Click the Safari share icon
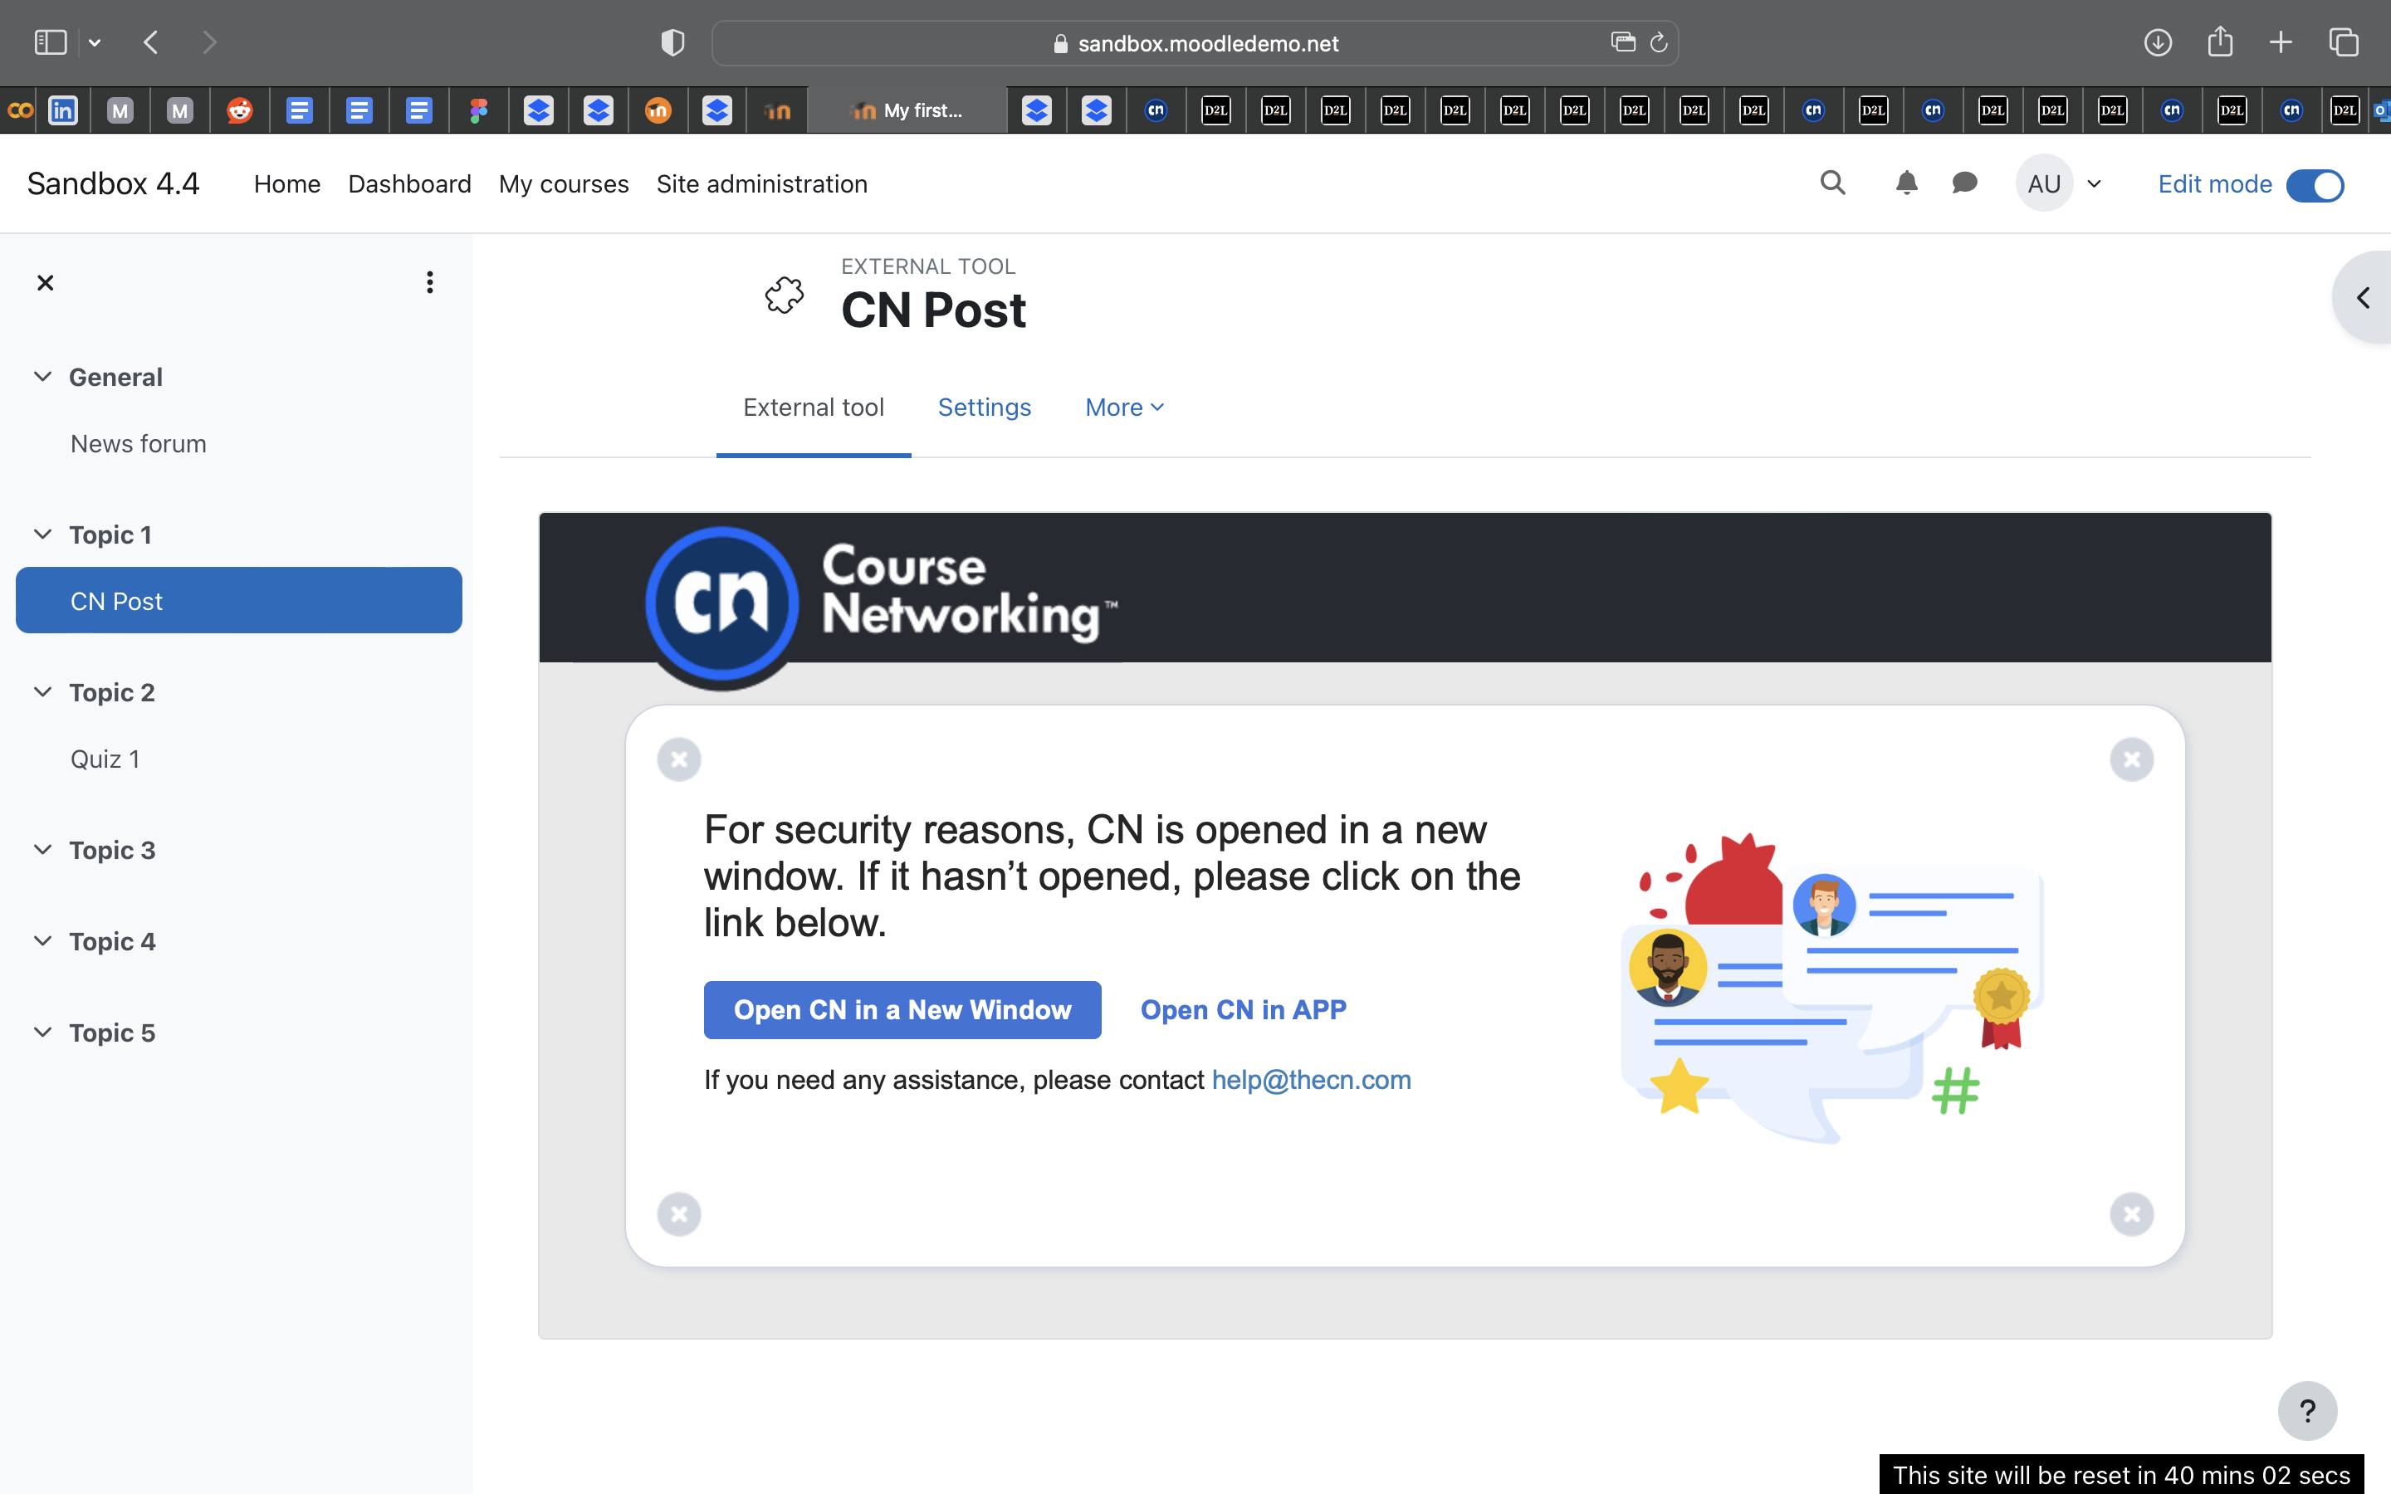Screen dimensions: 2391x1494 (x=2220, y=41)
